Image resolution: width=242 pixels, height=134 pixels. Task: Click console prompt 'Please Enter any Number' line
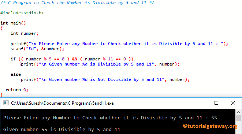(110, 118)
